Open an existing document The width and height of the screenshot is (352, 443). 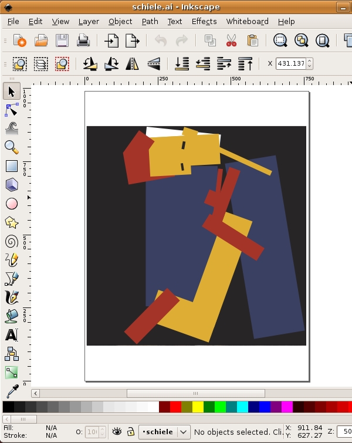(x=41, y=40)
